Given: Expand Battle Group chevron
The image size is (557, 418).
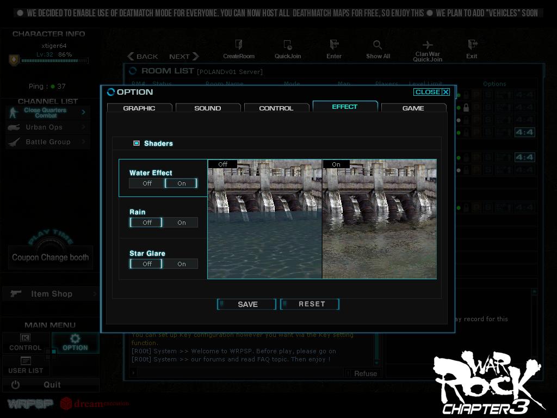Looking at the screenshot, I should (83, 142).
